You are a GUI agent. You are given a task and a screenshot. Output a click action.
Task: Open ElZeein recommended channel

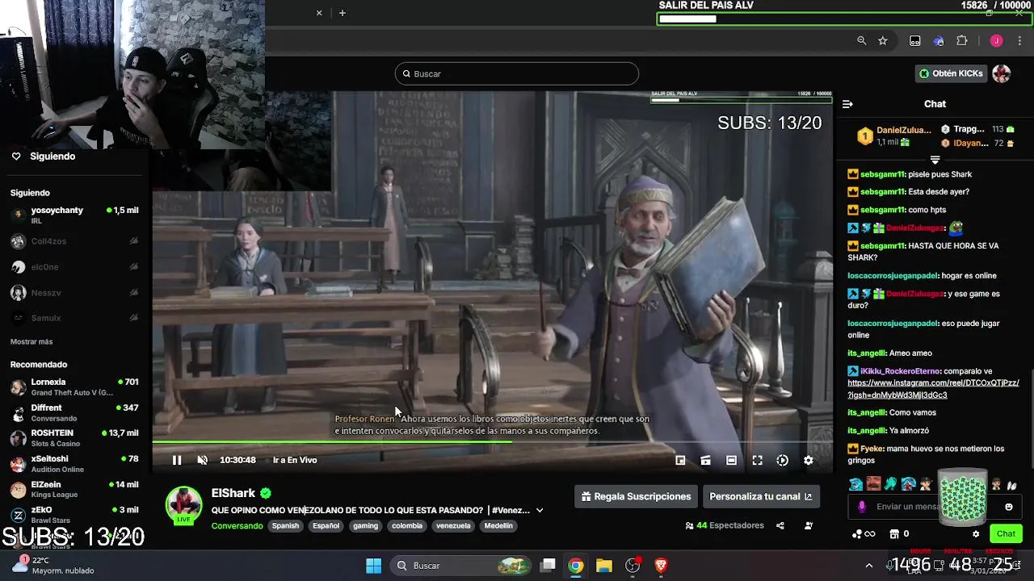(74, 489)
